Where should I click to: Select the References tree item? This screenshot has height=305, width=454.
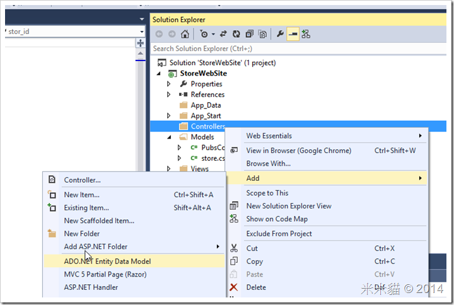(x=207, y=95)
